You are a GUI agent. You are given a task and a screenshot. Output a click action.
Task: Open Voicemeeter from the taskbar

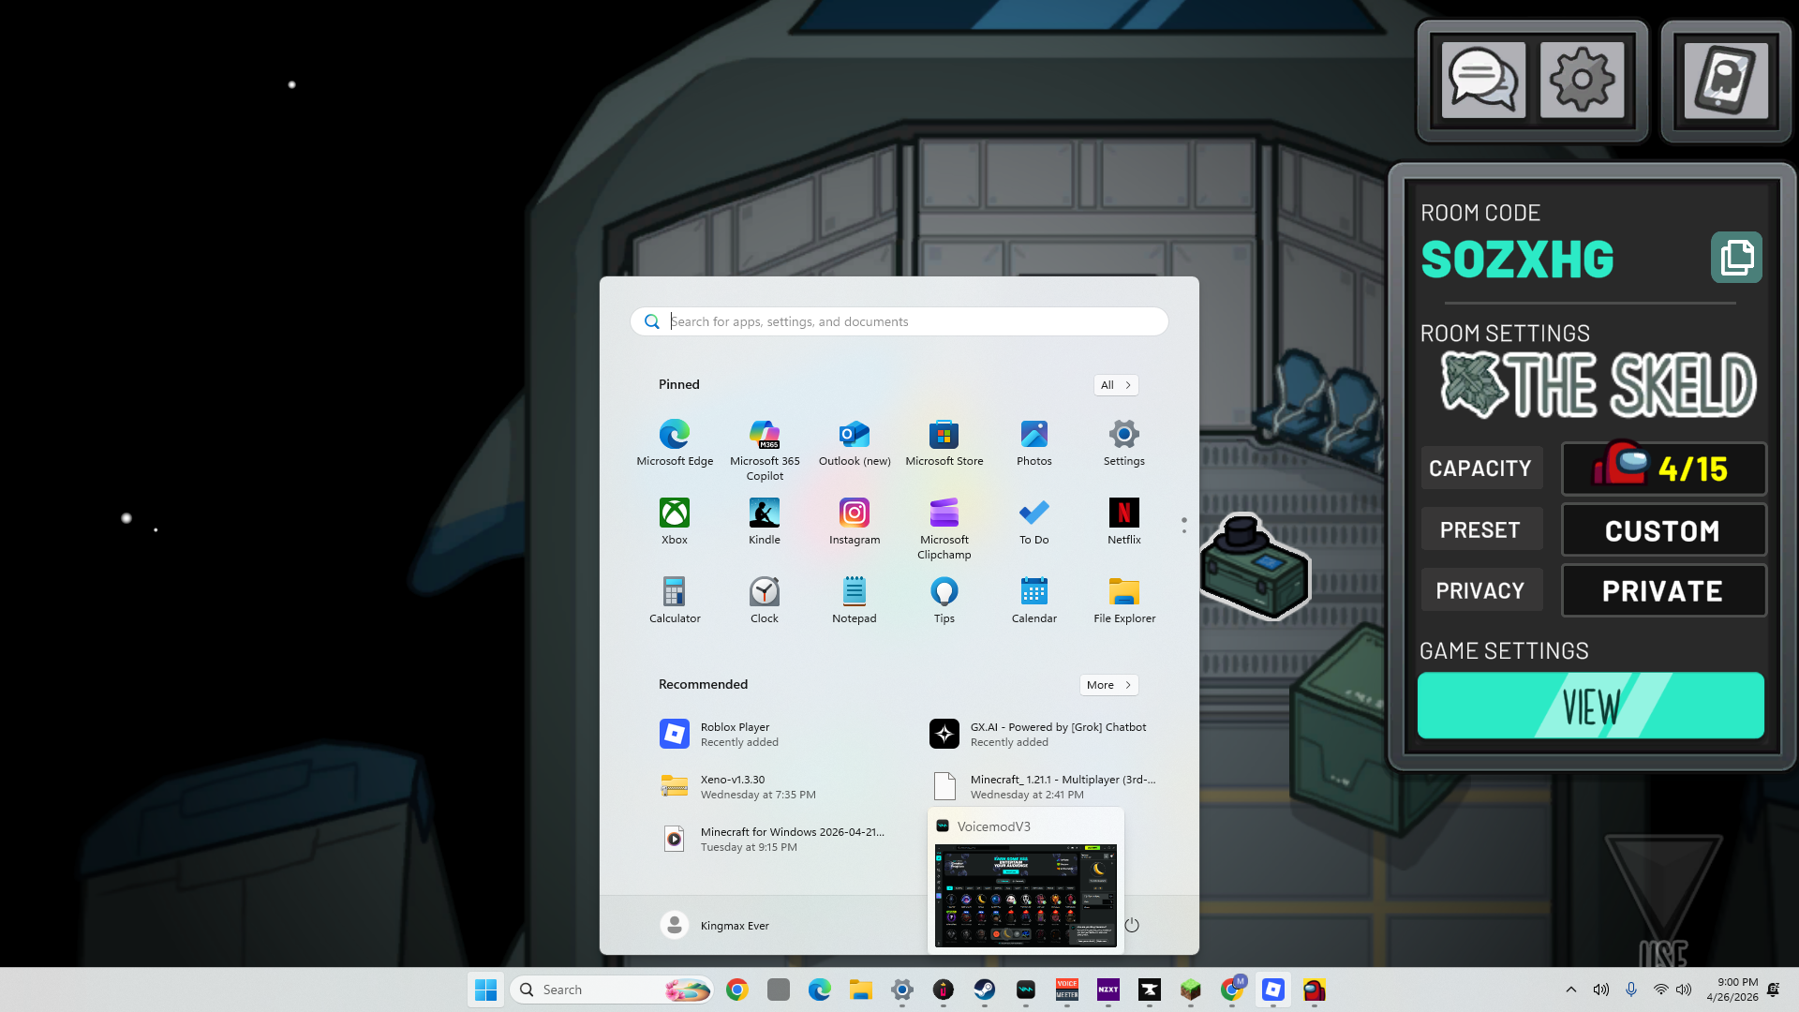(x=1067, y=990)
